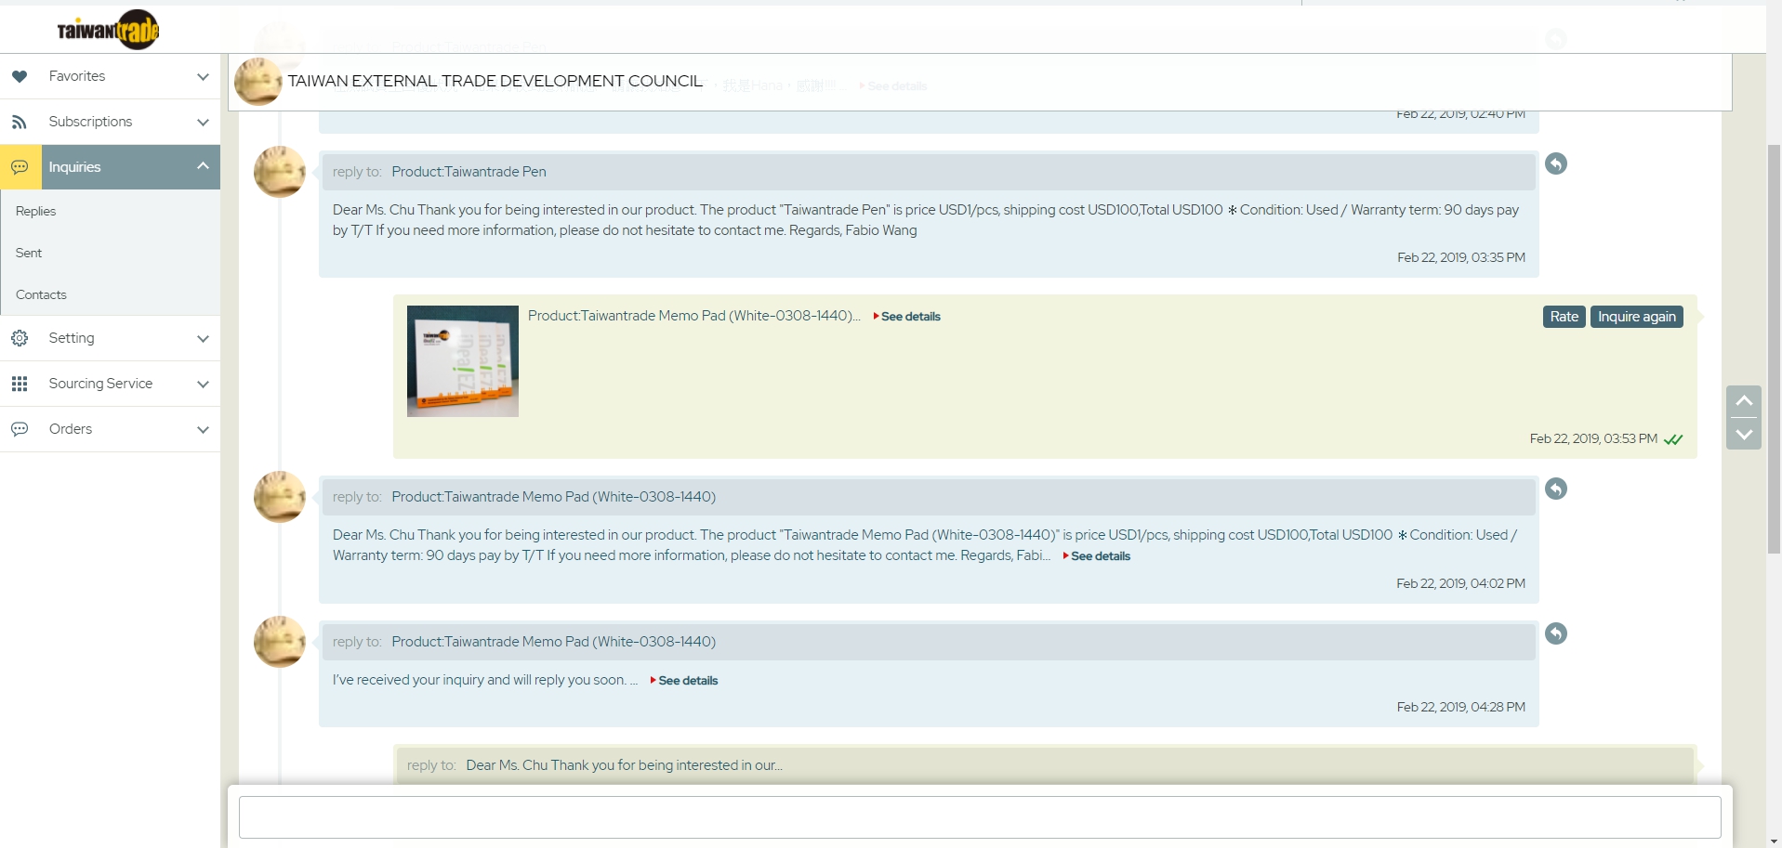Image resolution: width=1782 pixels, height=848 pixels.
Task: See details of Memo Pad inquiry
Action: (907, 317)
